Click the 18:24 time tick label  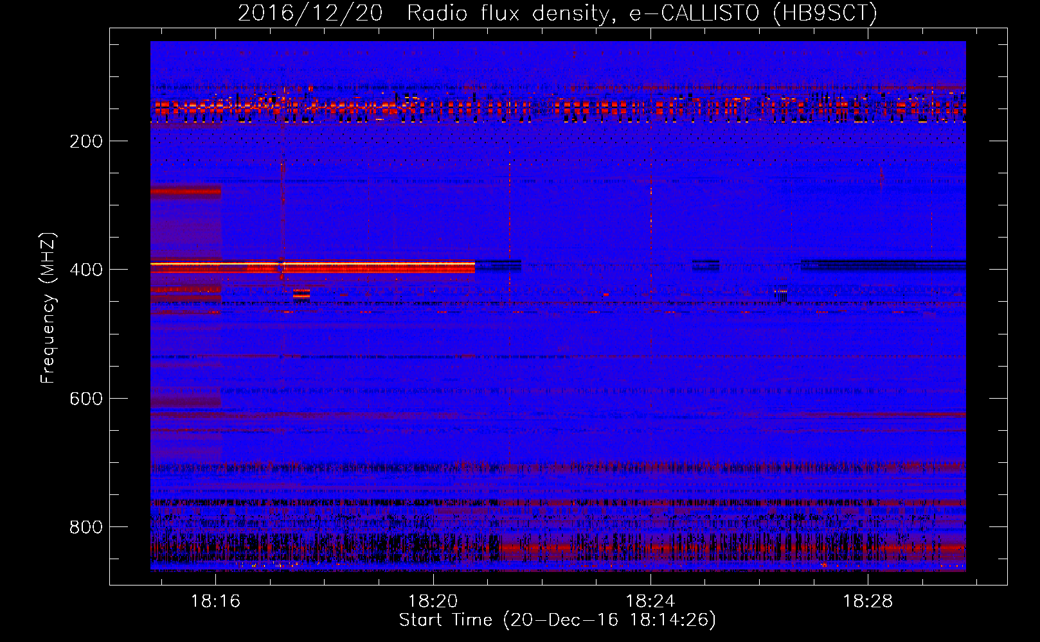[650, 601]
